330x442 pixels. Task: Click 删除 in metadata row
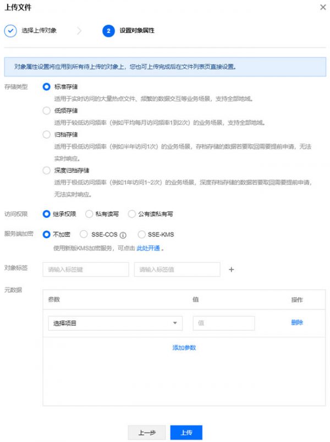click(296, 323)
